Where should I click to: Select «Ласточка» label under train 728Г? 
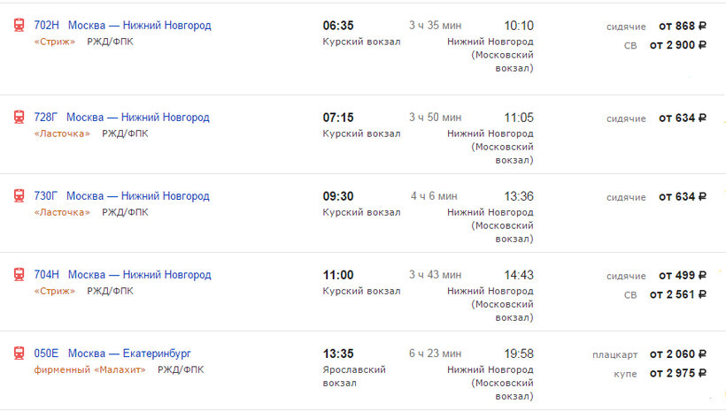coord(62,133)
